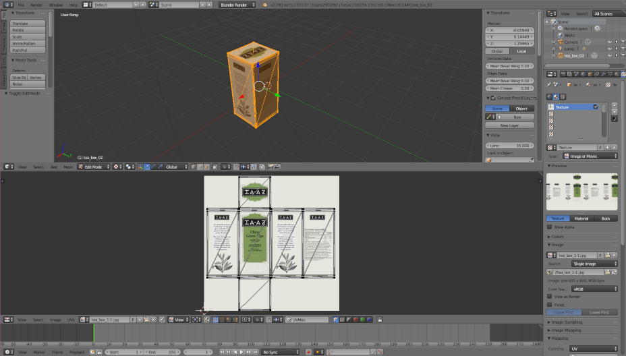Image resolution: width=626 pixels, height=356 pixels.
Task: Enable the Show Alpha checkbox
Action: tap(550, 227)
